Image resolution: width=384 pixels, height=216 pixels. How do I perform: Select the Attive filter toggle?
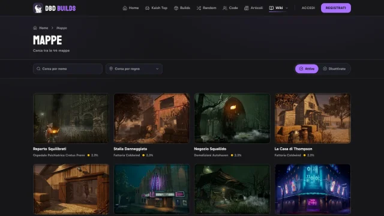click(x=307, y=69)
